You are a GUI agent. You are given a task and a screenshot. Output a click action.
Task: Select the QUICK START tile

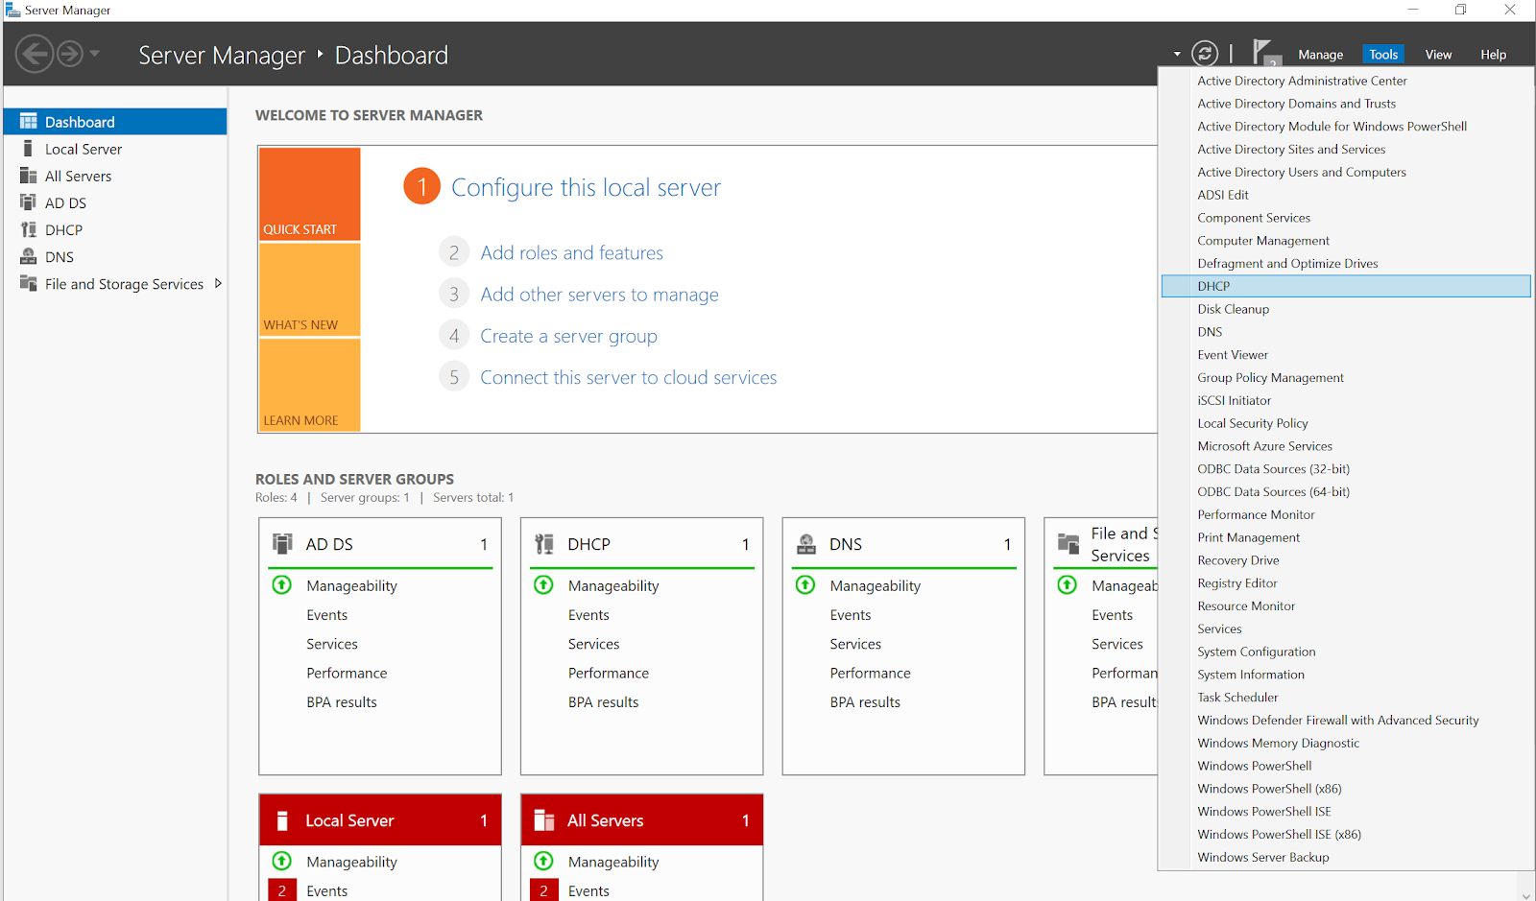309,193
